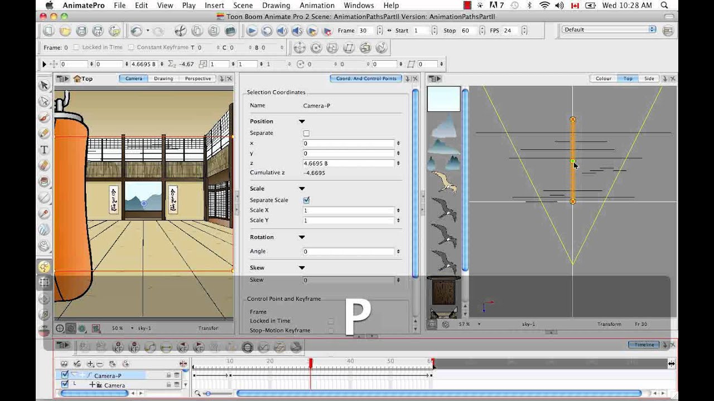Click the Spotlight search magnifier icon
The height and width of the screenshot is (401, 714).
click(665, 6)
